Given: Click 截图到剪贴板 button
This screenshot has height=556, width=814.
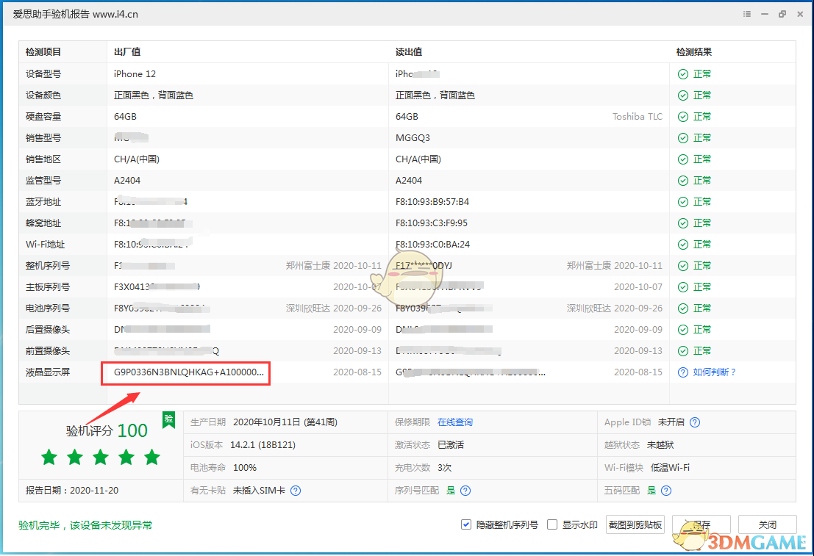Looking at the screenshot, I should [635, 524].
